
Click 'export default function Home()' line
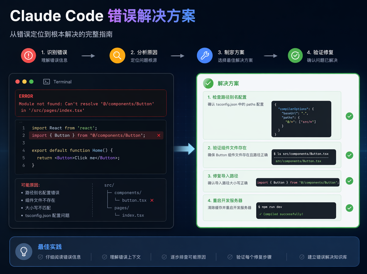coord(72,150)
